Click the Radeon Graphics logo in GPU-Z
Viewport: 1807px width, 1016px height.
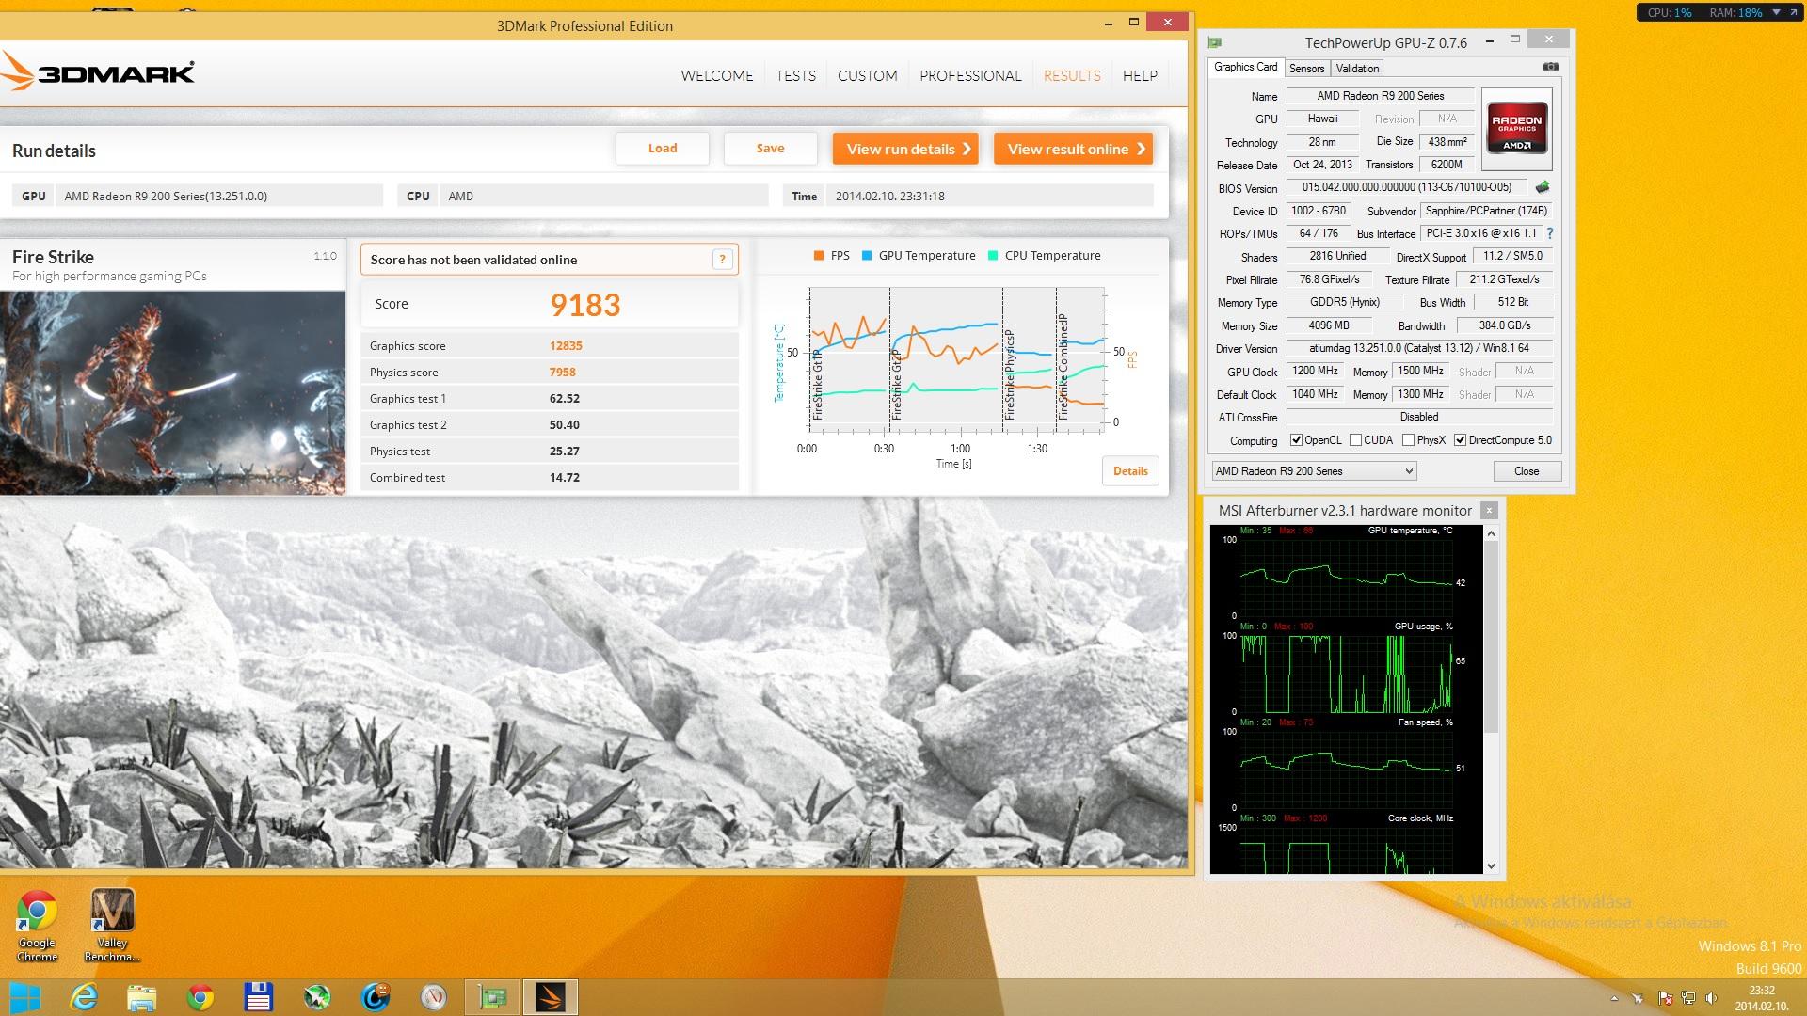(1516, 129)
